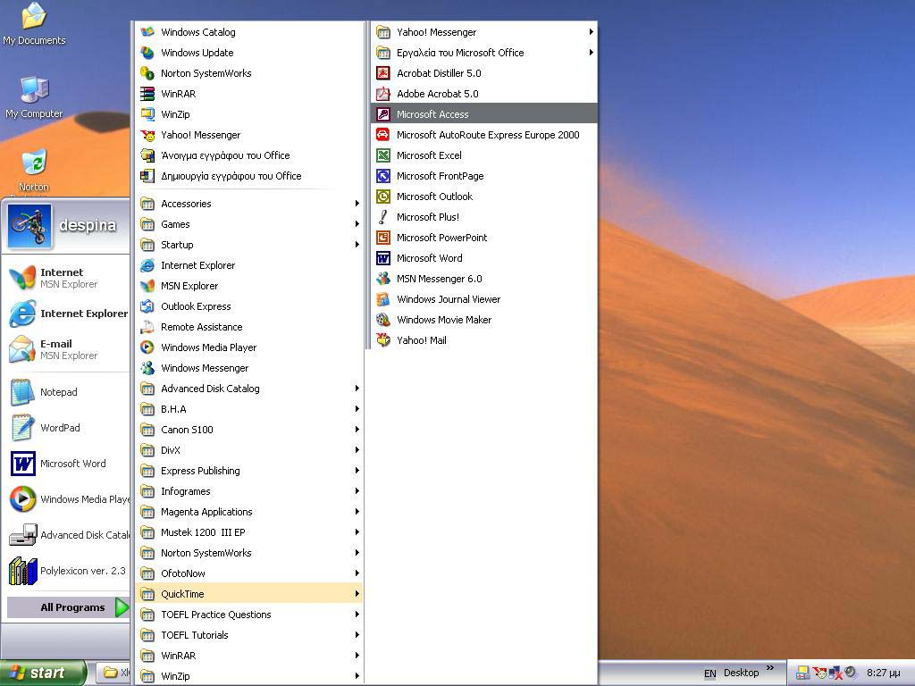Click the Microsoft Word icon in the programs submenu
This screenshot has width=915, height=686.
coord(382,258)
